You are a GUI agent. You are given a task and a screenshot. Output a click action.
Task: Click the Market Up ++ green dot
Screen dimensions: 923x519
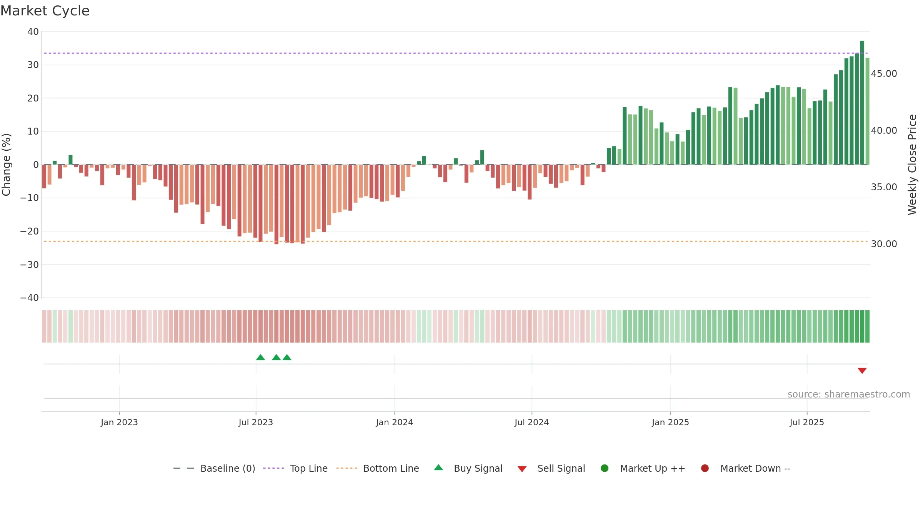[x=605, y=468]
